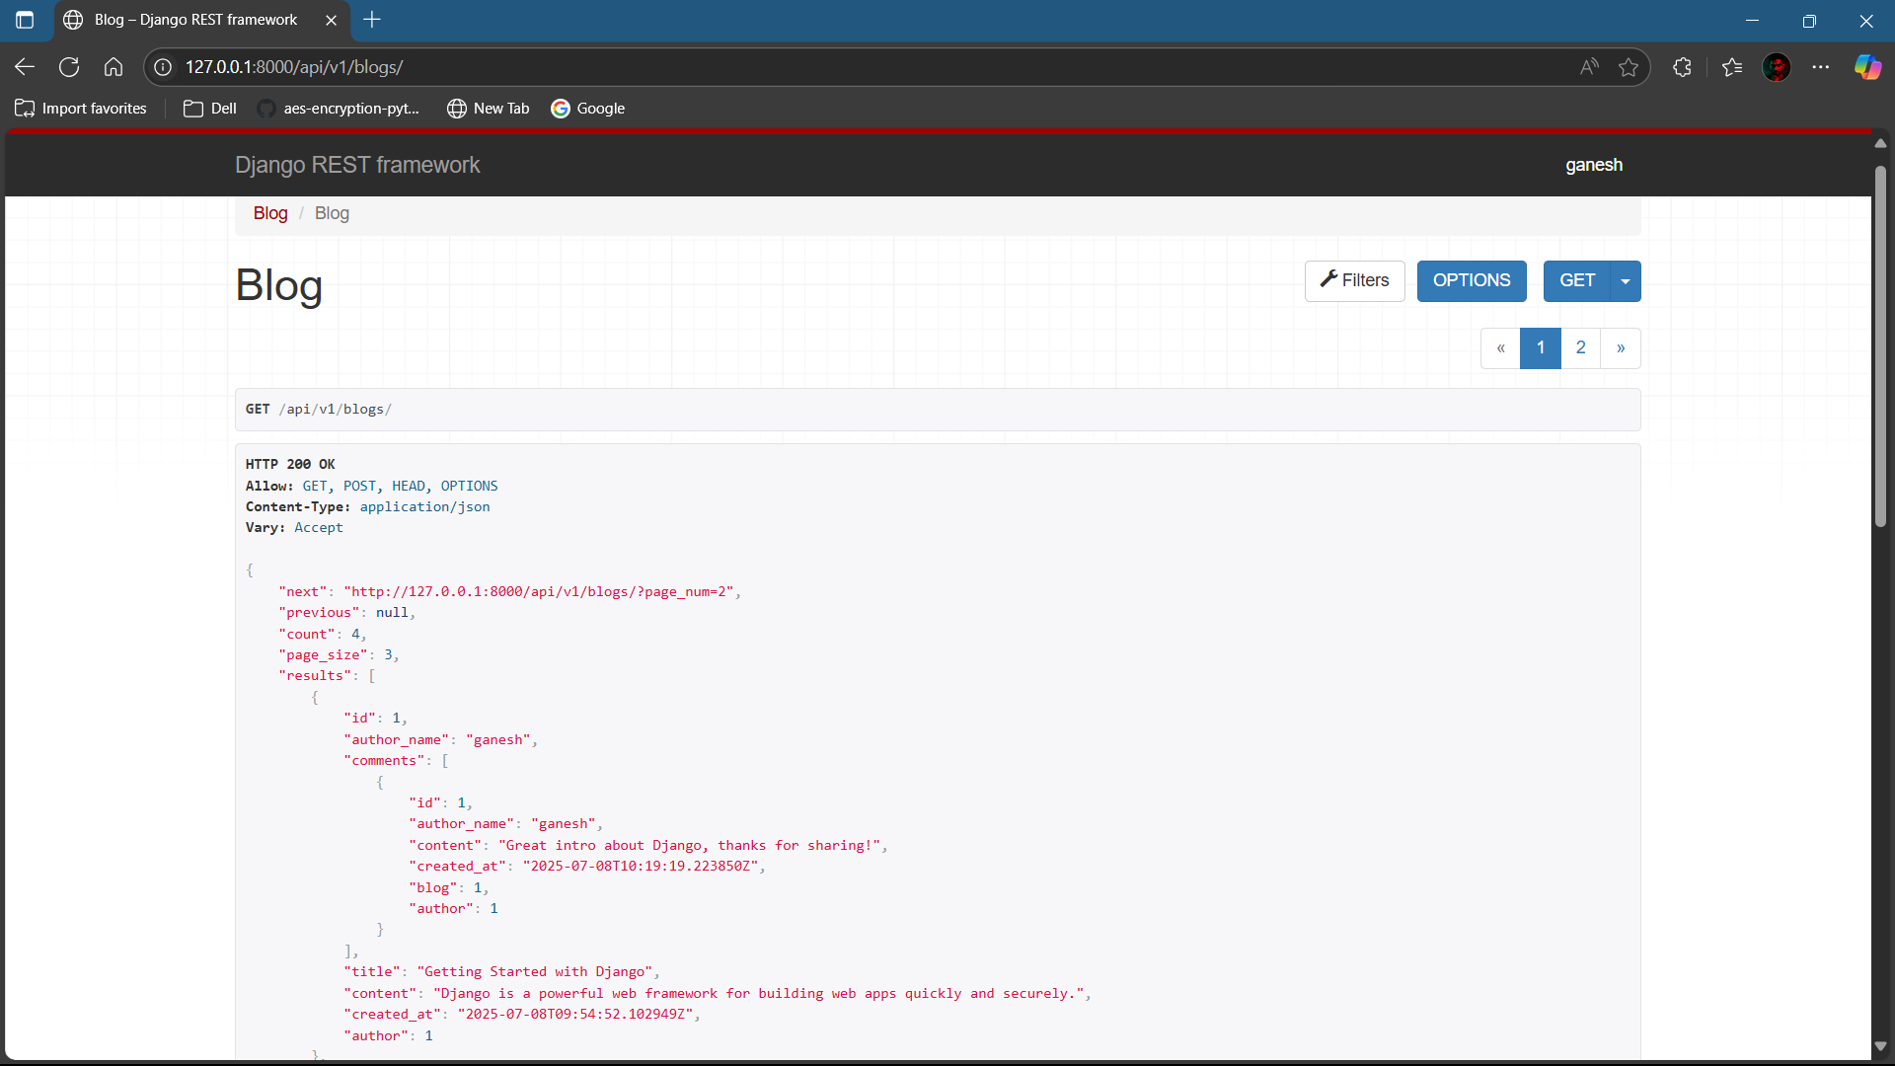Select pagination page 1
1895x1066 pixels.
(x=1541, y=348)
